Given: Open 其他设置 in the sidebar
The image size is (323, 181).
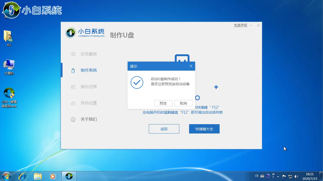Looking at the screenshot, I should (x=89, y=103).
